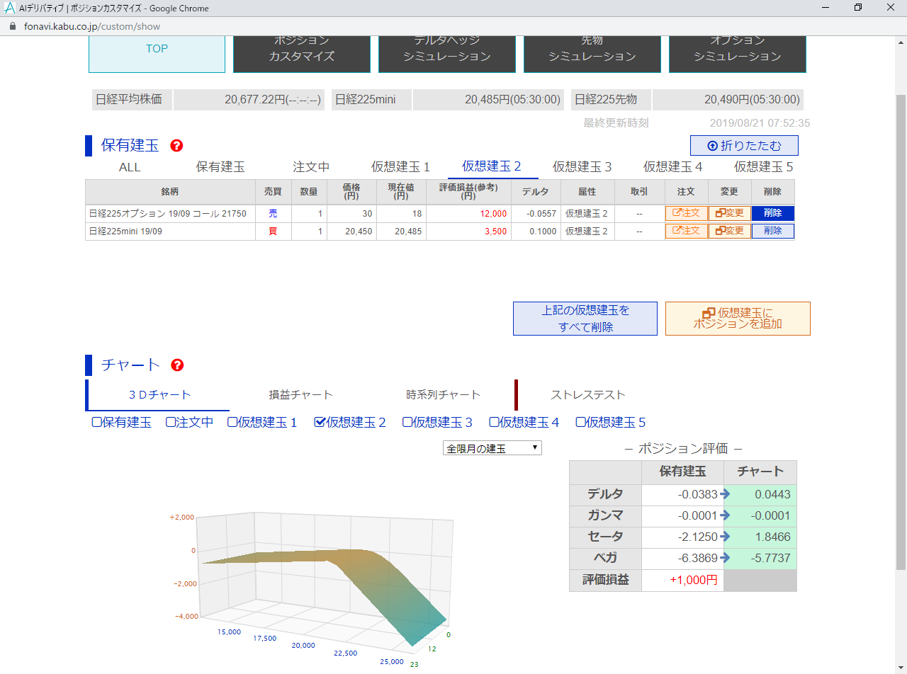
Task: Click the secure lock icon in address bar
Action: [12, 26]
